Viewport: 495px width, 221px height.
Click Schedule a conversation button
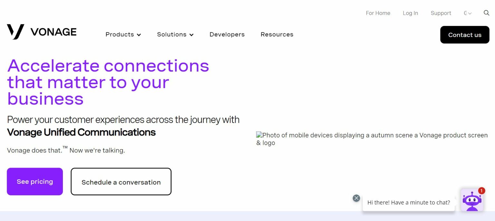click(121, 182)
